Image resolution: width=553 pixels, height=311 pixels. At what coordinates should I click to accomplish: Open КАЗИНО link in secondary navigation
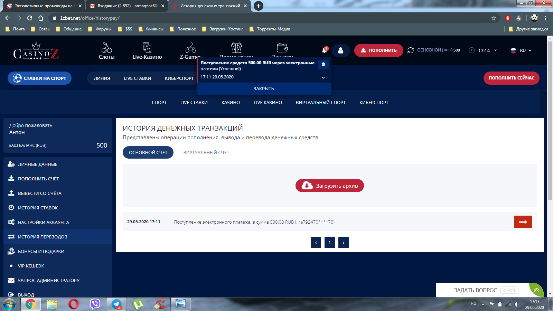pos(231,102)
